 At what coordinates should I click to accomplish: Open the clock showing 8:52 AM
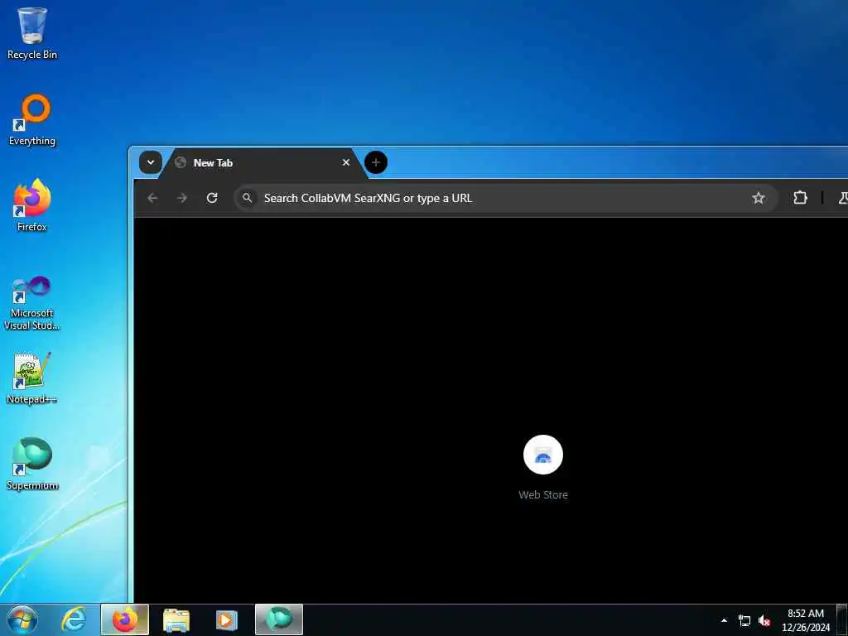pyautogui.click(x=806, y=620)
